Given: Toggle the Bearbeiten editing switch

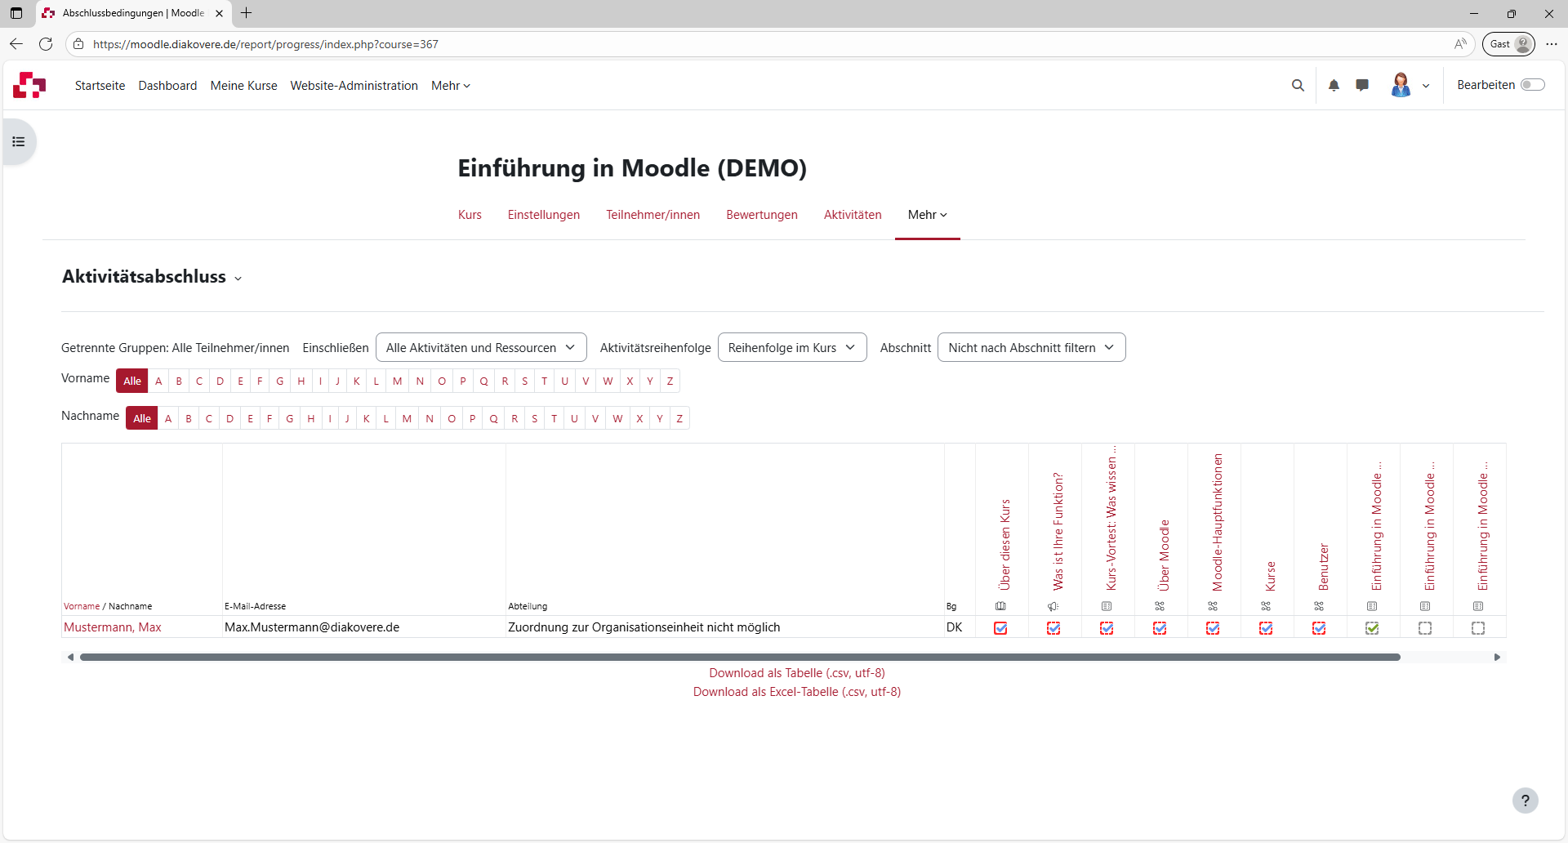Looking at the screenshot, I should [1534, 84].
